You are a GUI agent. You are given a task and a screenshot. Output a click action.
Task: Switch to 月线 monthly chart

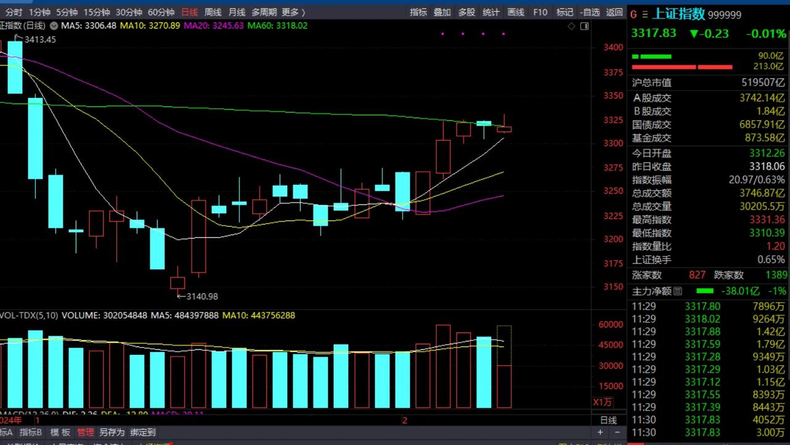click(x=236, y=12)
